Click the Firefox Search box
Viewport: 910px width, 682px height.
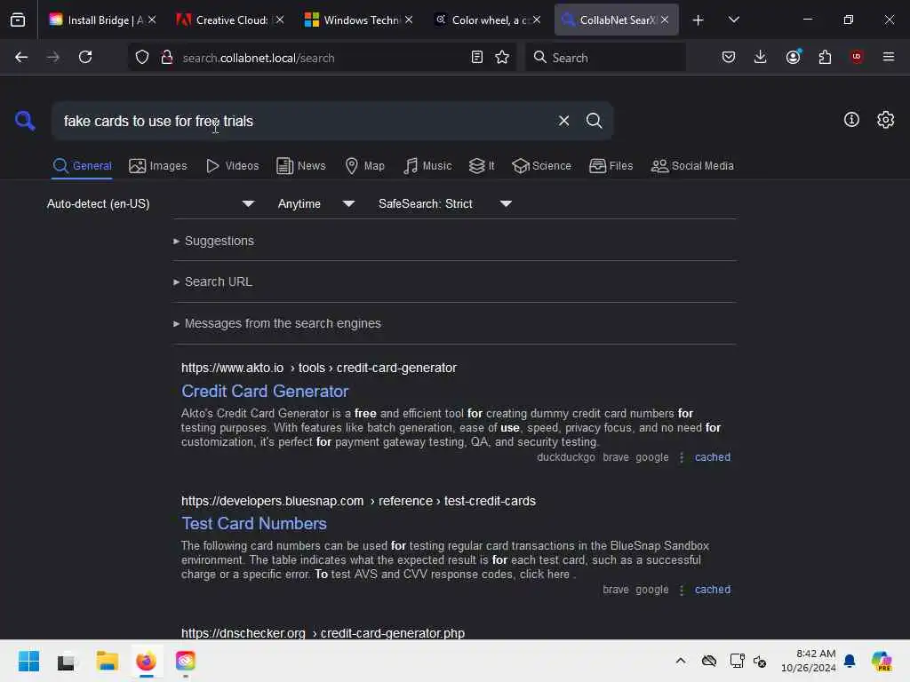click(x=605, y=58)
